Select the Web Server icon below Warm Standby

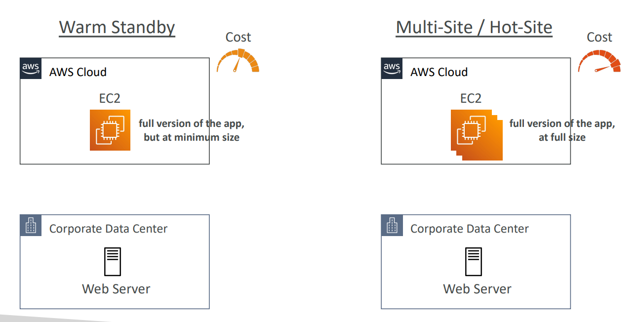113,261
